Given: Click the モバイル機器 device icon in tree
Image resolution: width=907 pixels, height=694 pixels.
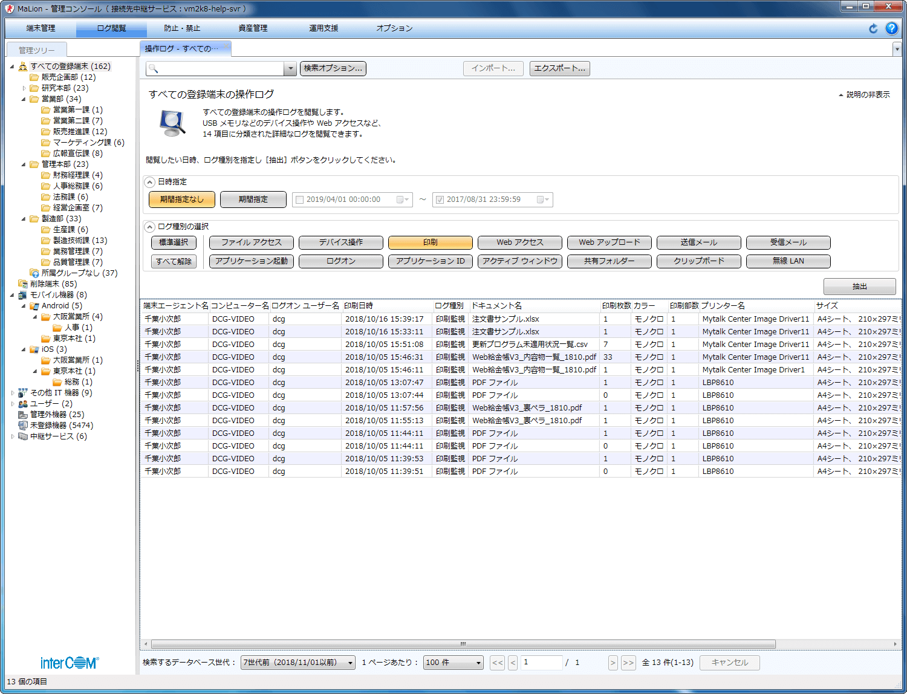Looking at the screenshot, I should click(x=23, y=295).
